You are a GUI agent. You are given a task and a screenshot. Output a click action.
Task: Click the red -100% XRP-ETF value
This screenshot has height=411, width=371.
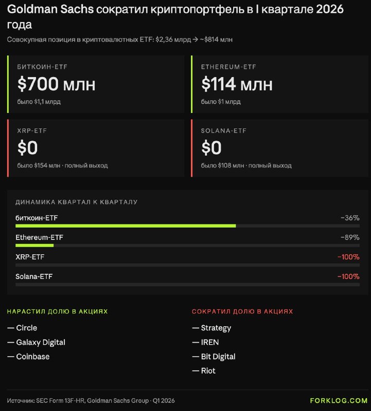pyautogui.click(x=348, y=257)
